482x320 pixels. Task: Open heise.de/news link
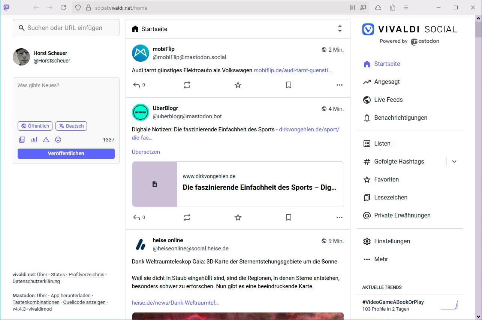click(175, 303)
